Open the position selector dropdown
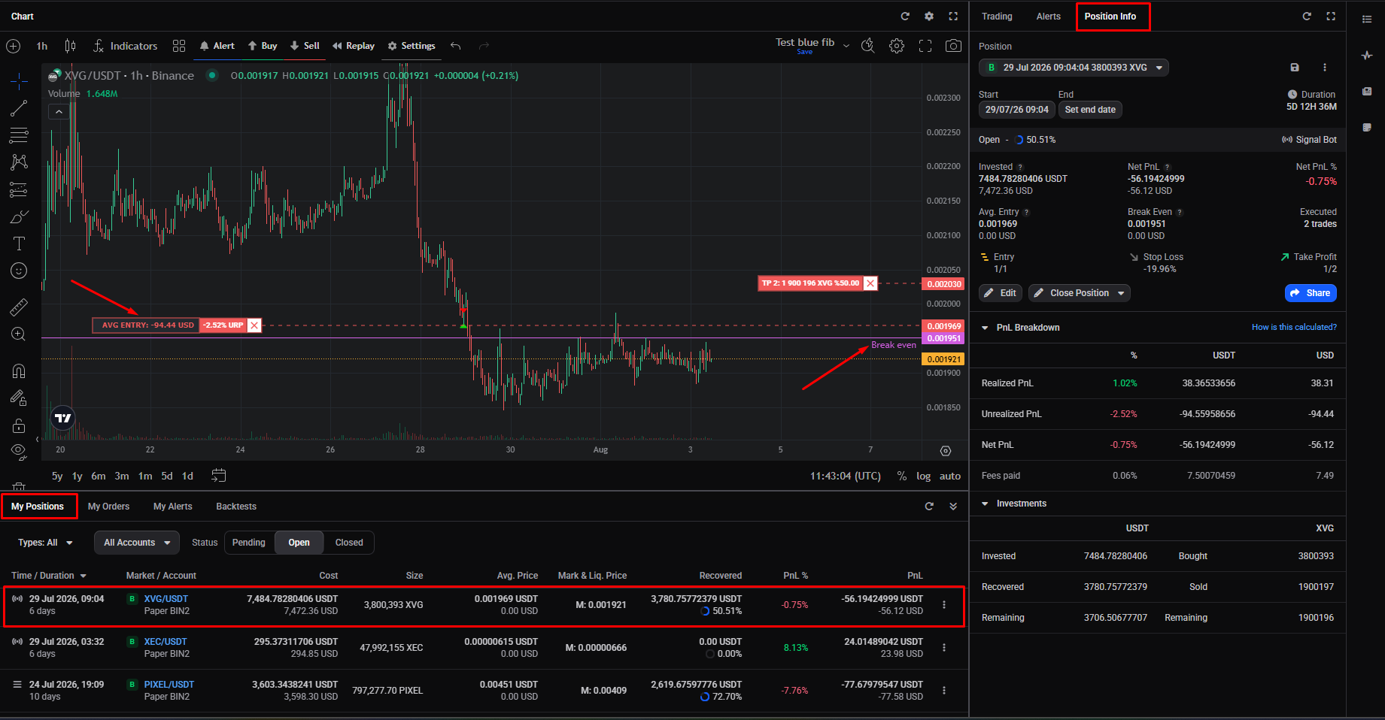The height and width of the screenshot is (720, 1385). [x=1074, y=68]
